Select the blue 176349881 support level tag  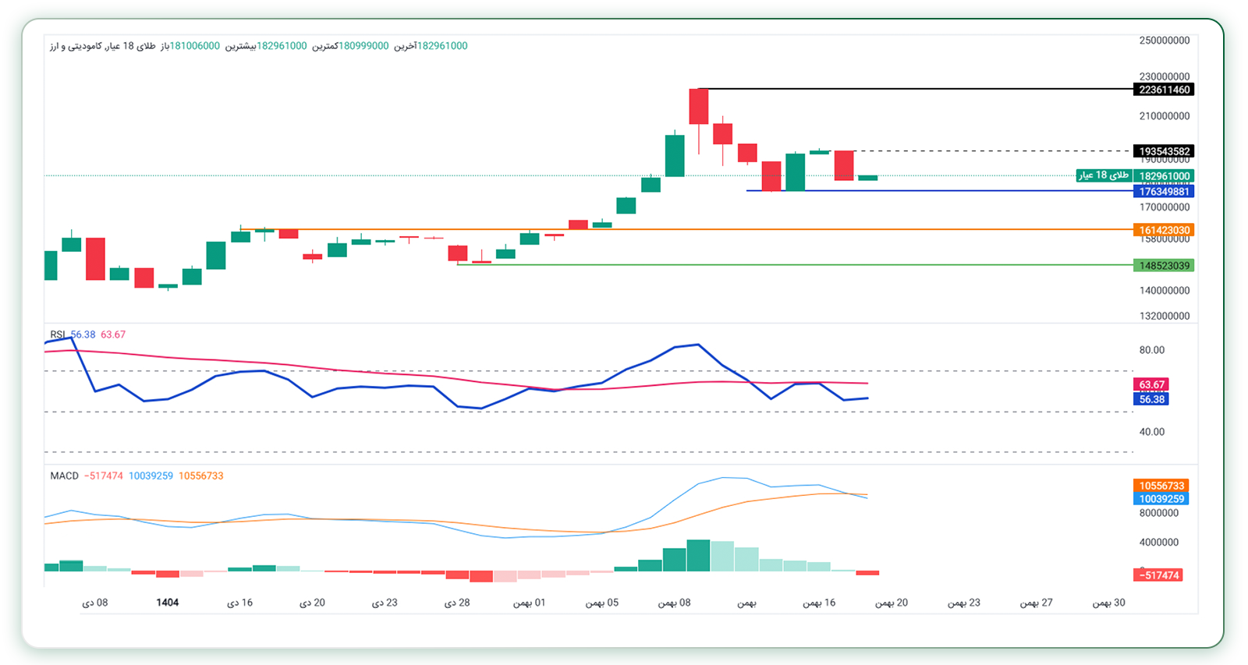click(x=1163, y=192)
